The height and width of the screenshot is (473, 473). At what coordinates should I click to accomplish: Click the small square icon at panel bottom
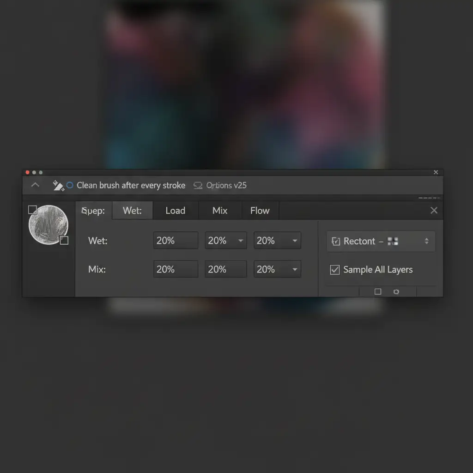(x=377, y=291)
